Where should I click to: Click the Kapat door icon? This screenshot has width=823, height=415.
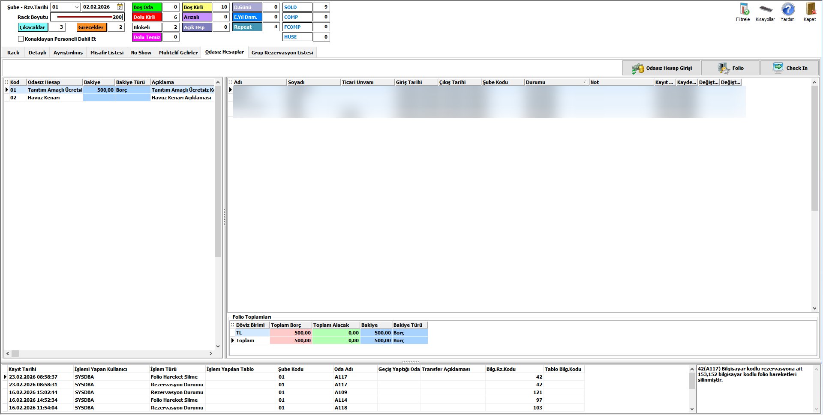coord(810,9)
